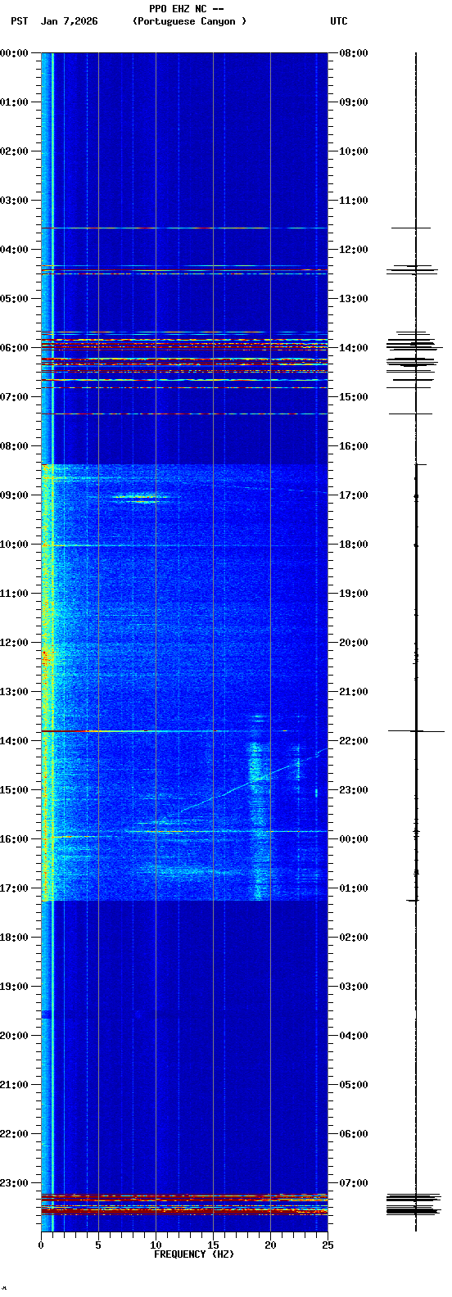452x1297 pixels.
Task: Click the "17:00" PST axis time label
Action: pyautogui.click(x=15, y=888)
